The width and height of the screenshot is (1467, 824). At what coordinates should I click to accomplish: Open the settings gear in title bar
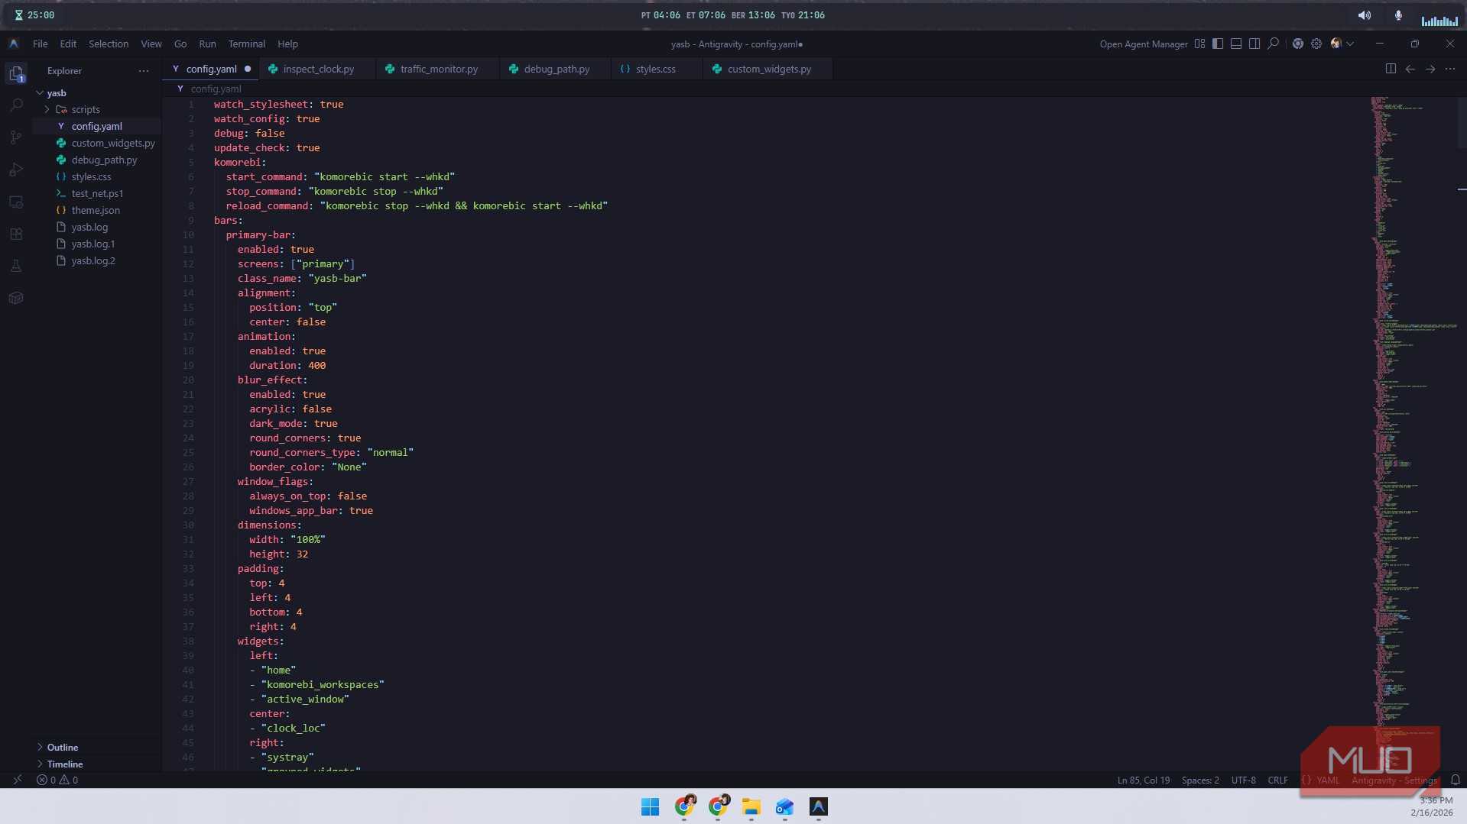[x=1316, y=44]
